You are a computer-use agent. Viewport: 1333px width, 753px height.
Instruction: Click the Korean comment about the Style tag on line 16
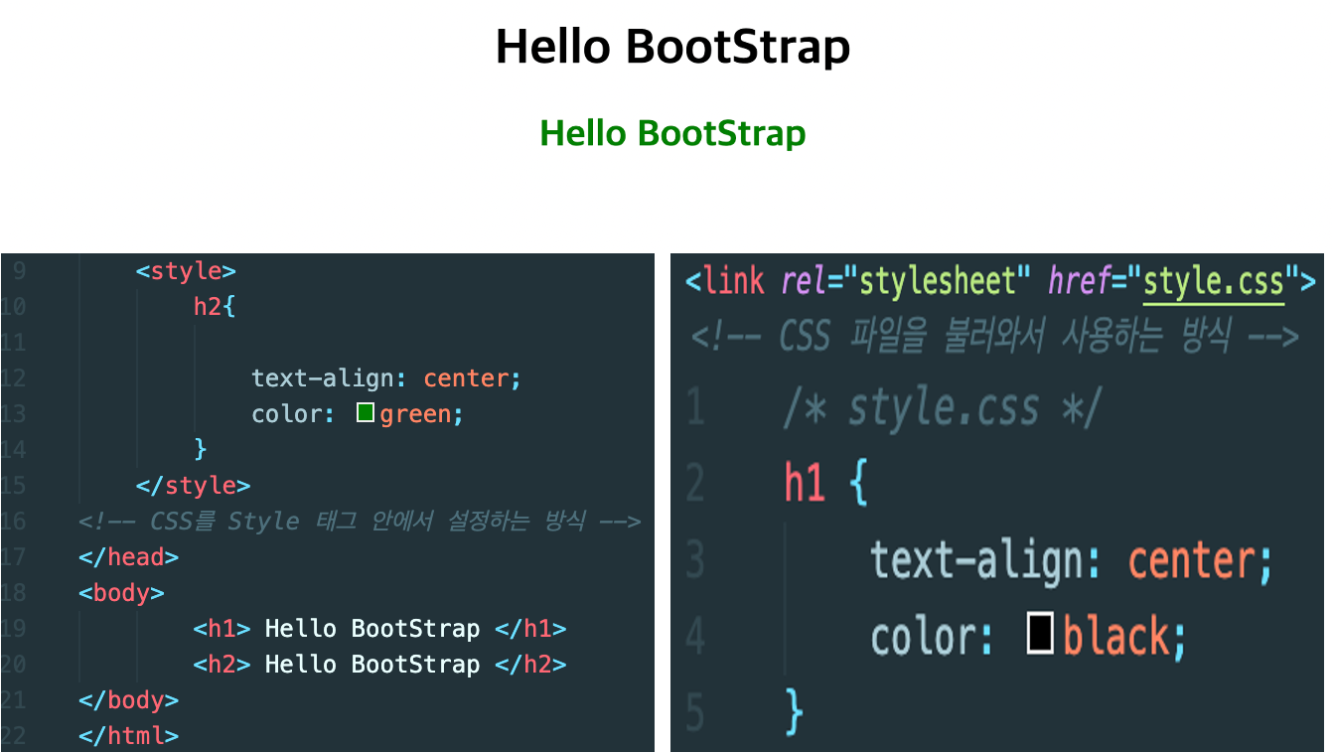pyautogui.click(x=360, y=522)
